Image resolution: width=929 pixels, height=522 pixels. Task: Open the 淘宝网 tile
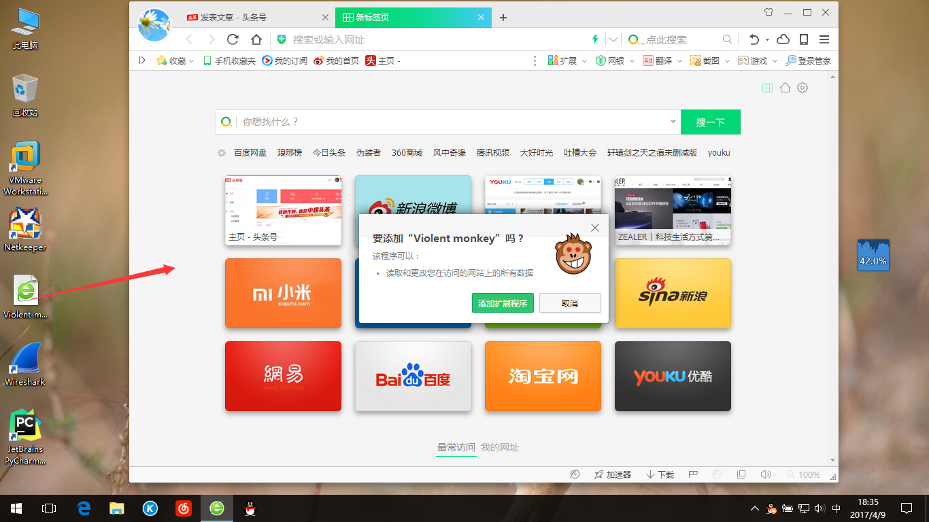coord(543,377)
